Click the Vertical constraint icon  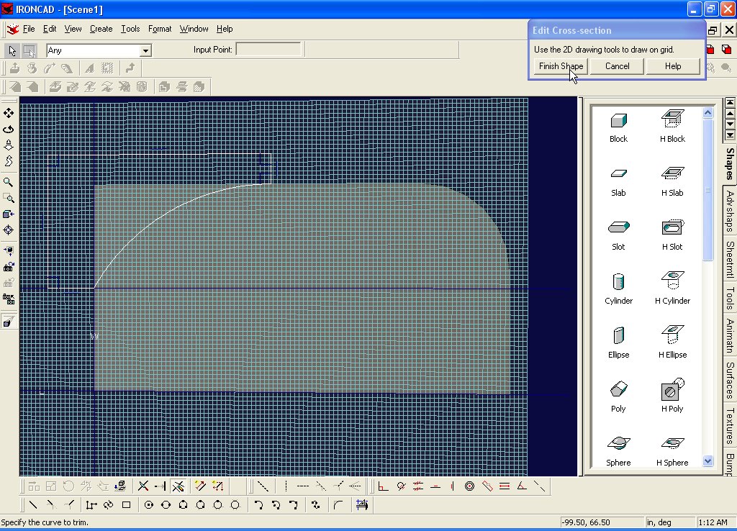(452, 486)
